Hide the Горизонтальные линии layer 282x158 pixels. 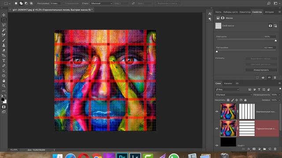tap(217, 129)
